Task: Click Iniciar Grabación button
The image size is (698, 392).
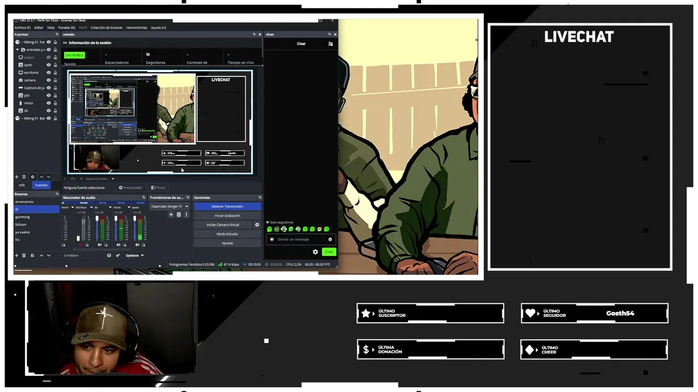Action: pyautogui.click(x=227, y=216)
